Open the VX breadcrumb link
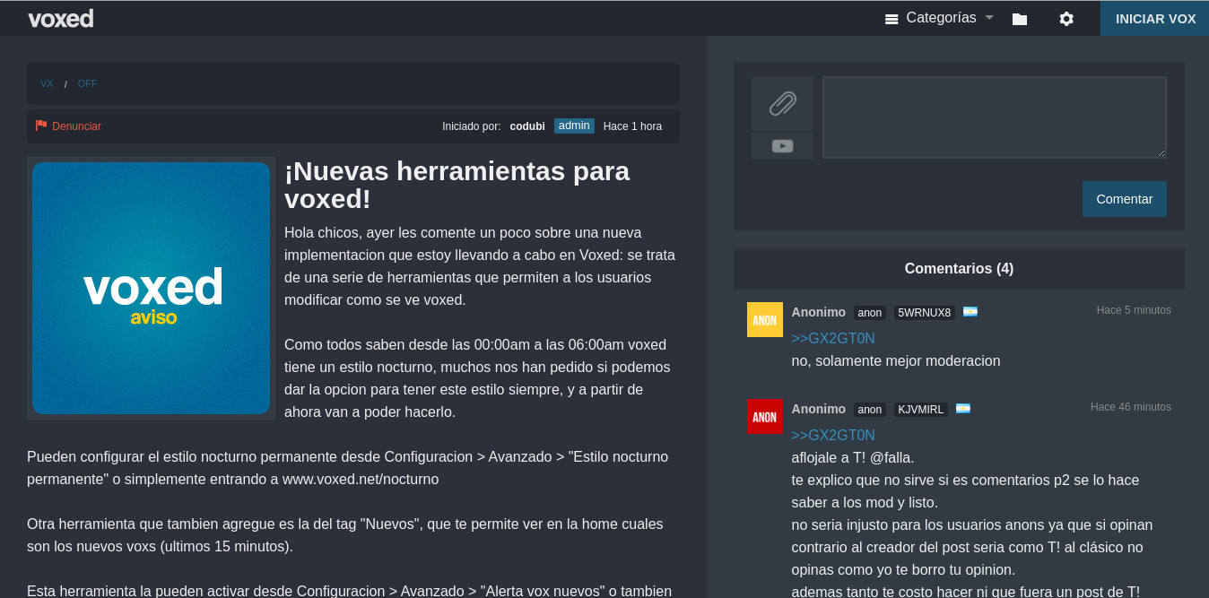 click(x=47, y=83)
